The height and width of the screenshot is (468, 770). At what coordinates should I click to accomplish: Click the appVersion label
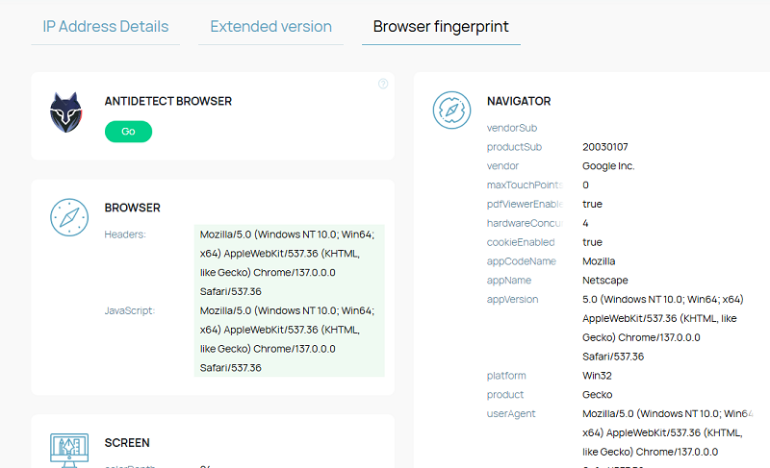point(512,300)
